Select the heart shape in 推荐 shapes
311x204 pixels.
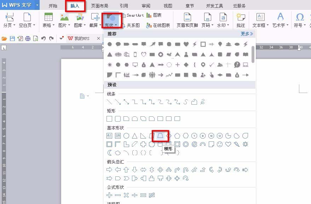[x=186, y=44]
